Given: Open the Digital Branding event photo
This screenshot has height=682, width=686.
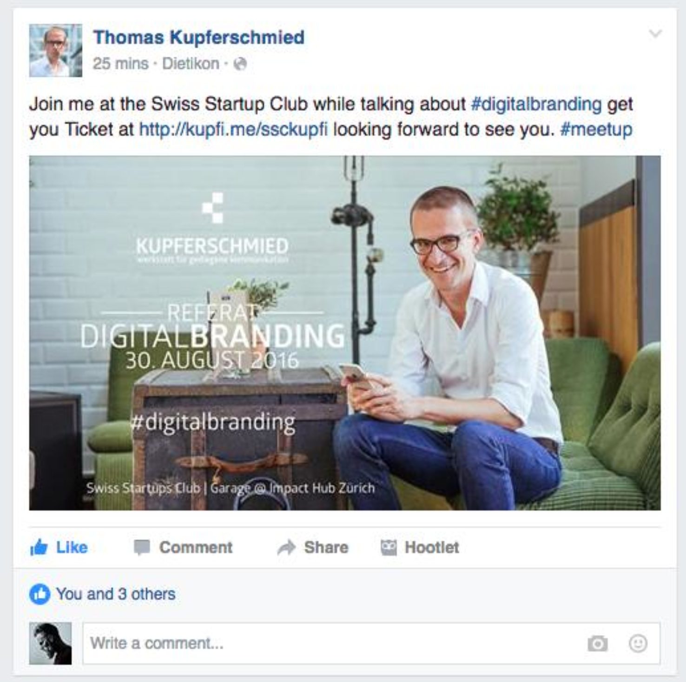Looking at the screenshot, I should (x=344, y=333).
